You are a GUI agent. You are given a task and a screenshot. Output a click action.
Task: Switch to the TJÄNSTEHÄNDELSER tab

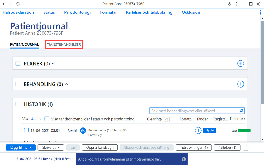coord(64,44)
